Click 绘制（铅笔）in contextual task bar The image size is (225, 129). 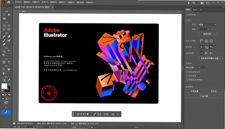pos(102,114)
